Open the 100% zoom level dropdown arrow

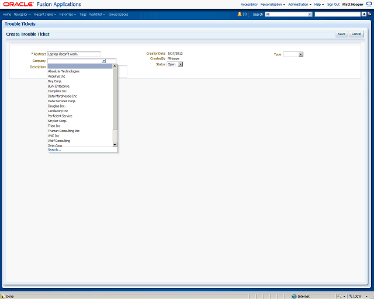tap(366, 297)
